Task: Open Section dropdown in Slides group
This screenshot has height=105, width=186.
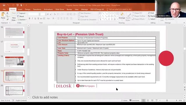Action: pyautogui.click(x=22, y=20)
